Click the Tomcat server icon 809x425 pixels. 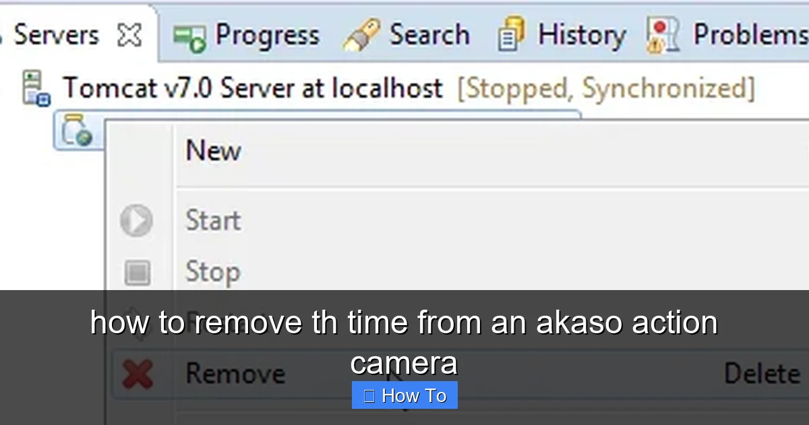(x=36, y=88)
